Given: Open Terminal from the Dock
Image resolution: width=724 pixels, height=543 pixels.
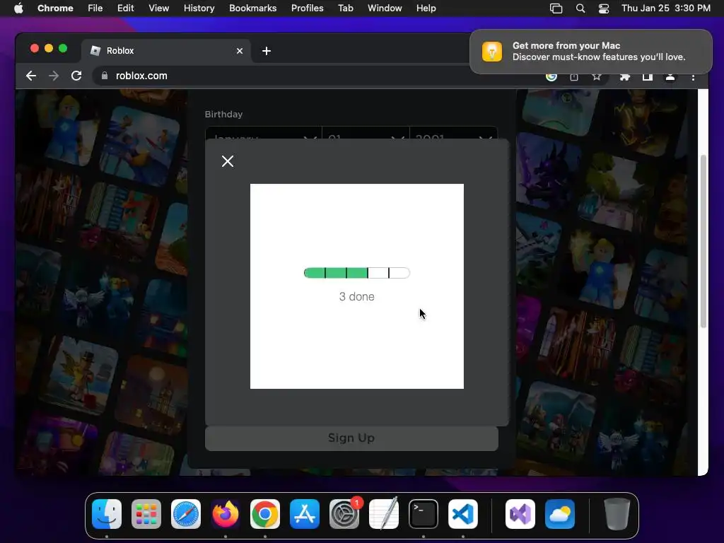Looking at the screenshot, I should pyautogui.click(x=424, y=514).
